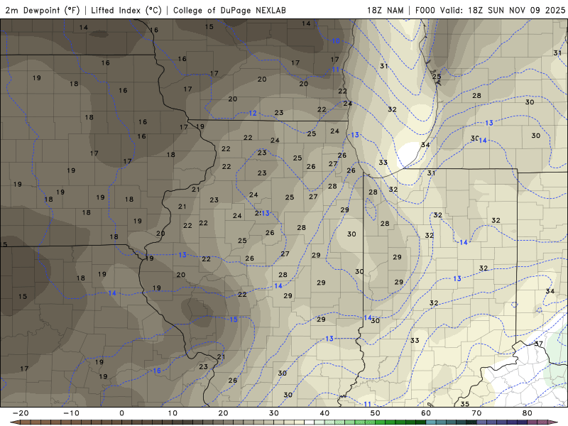Viewport: 568px width, 426px height.
Task: Click the blue '10' lifted index contour label
Action: [336, 41]
